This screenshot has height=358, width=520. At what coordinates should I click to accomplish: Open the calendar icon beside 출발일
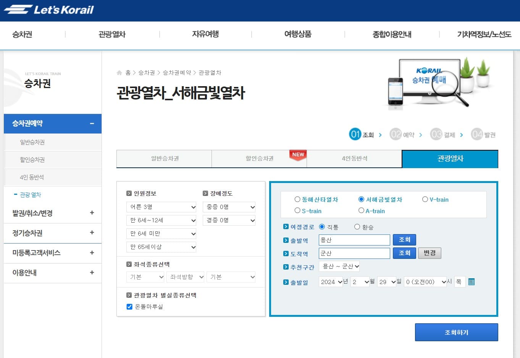tap(472, 281)
